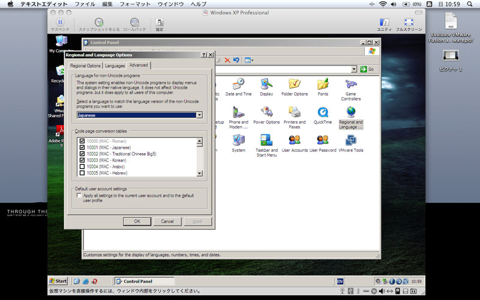Check Apply all settings to current user account
Image resolution: width=480 pixels, height=300 pixels.
[79, 196]
